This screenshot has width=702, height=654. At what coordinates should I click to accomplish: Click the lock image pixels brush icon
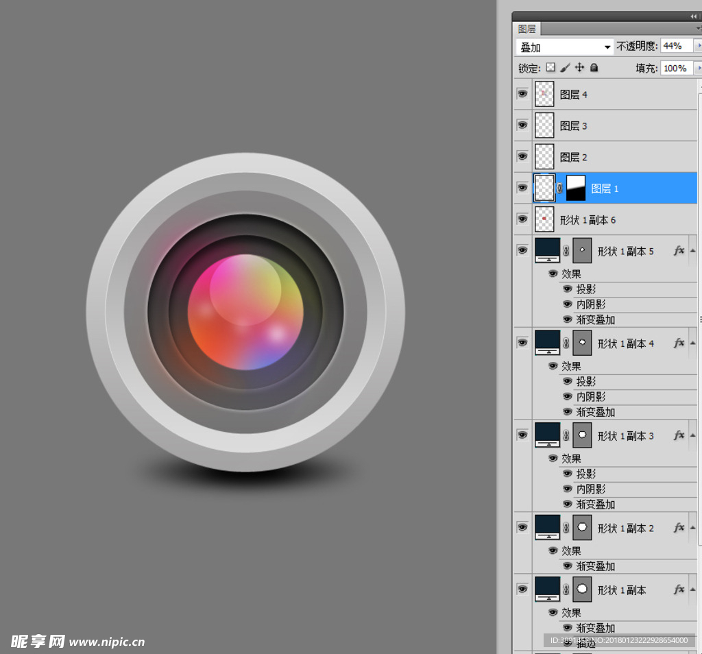(x=565, y=68)
